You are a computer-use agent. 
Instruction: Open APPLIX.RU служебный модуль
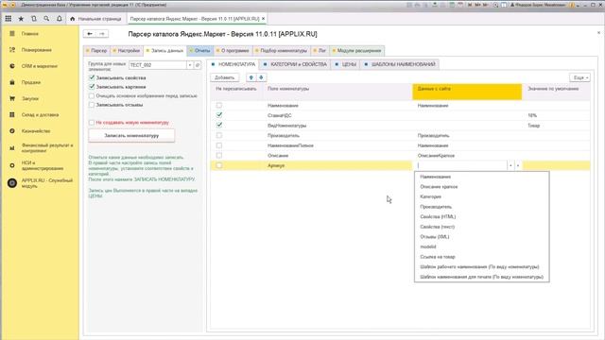[46, 183]
